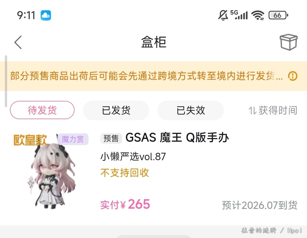Image resolution: width=307 pixels, height=238 pixels.
Task: Tap the muted bell status icon
Action: (223, 15)
